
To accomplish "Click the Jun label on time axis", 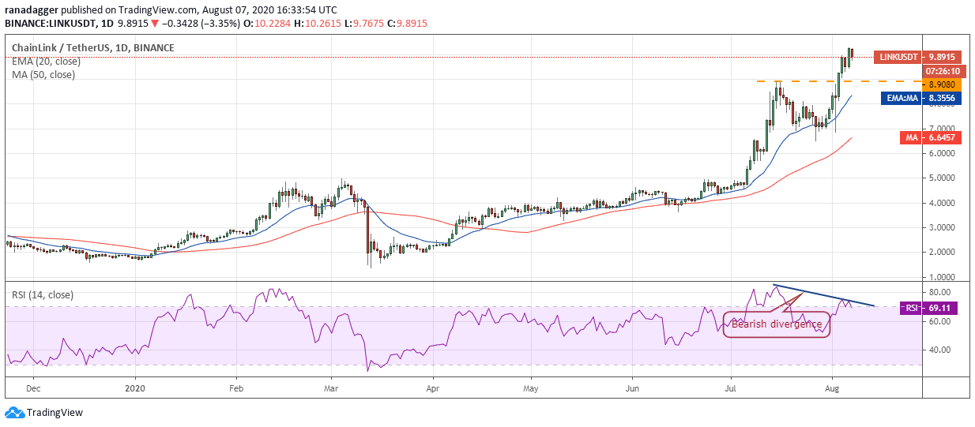I will 633,388.
